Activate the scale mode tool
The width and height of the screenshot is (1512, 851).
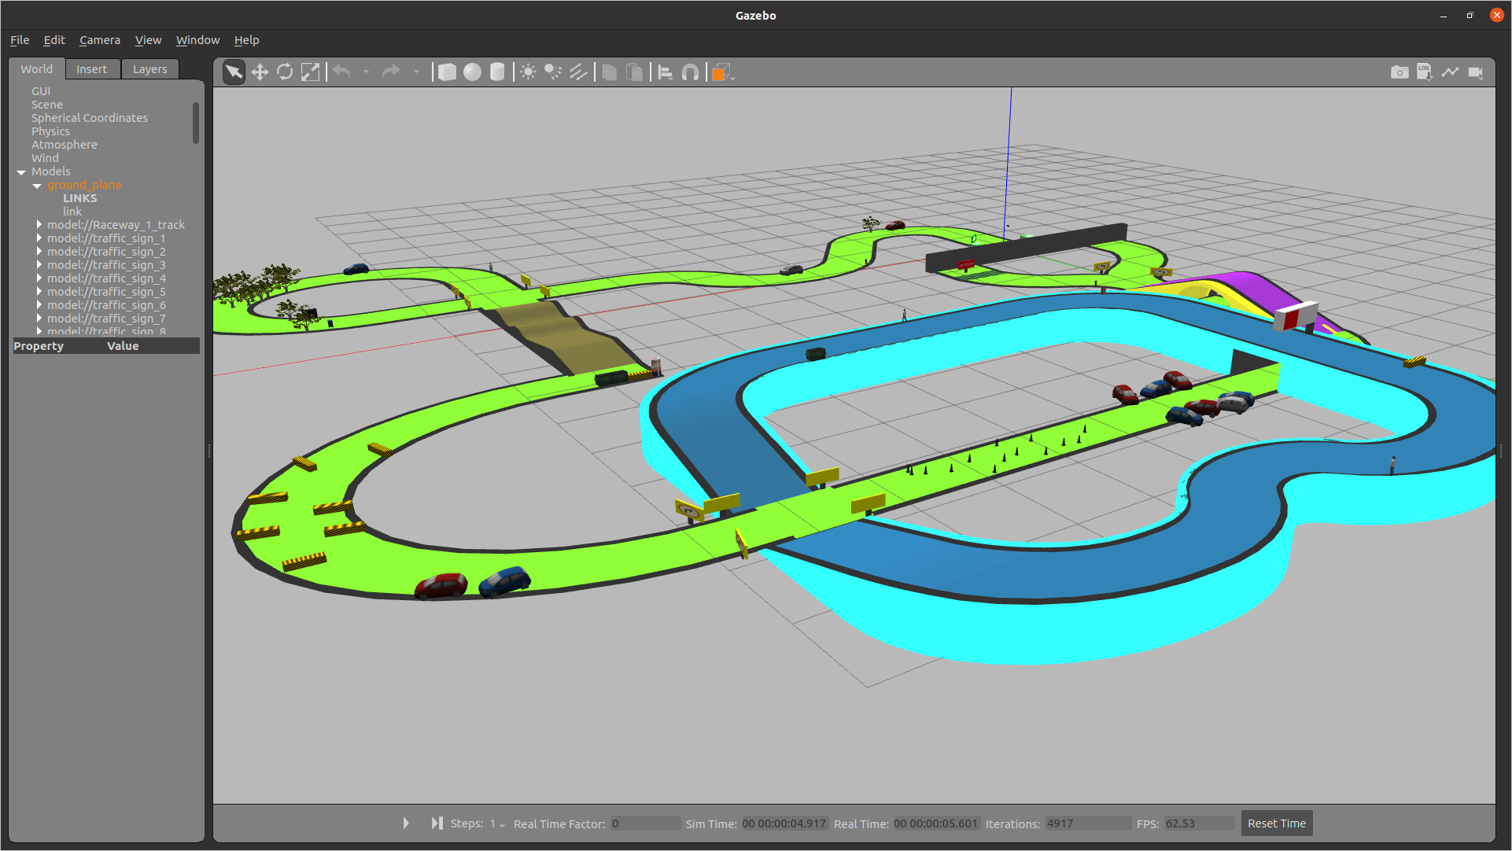[x=311, y=72]
